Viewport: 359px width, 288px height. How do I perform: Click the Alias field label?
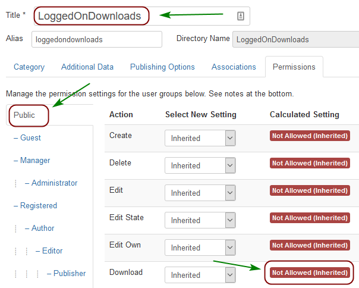14,38
